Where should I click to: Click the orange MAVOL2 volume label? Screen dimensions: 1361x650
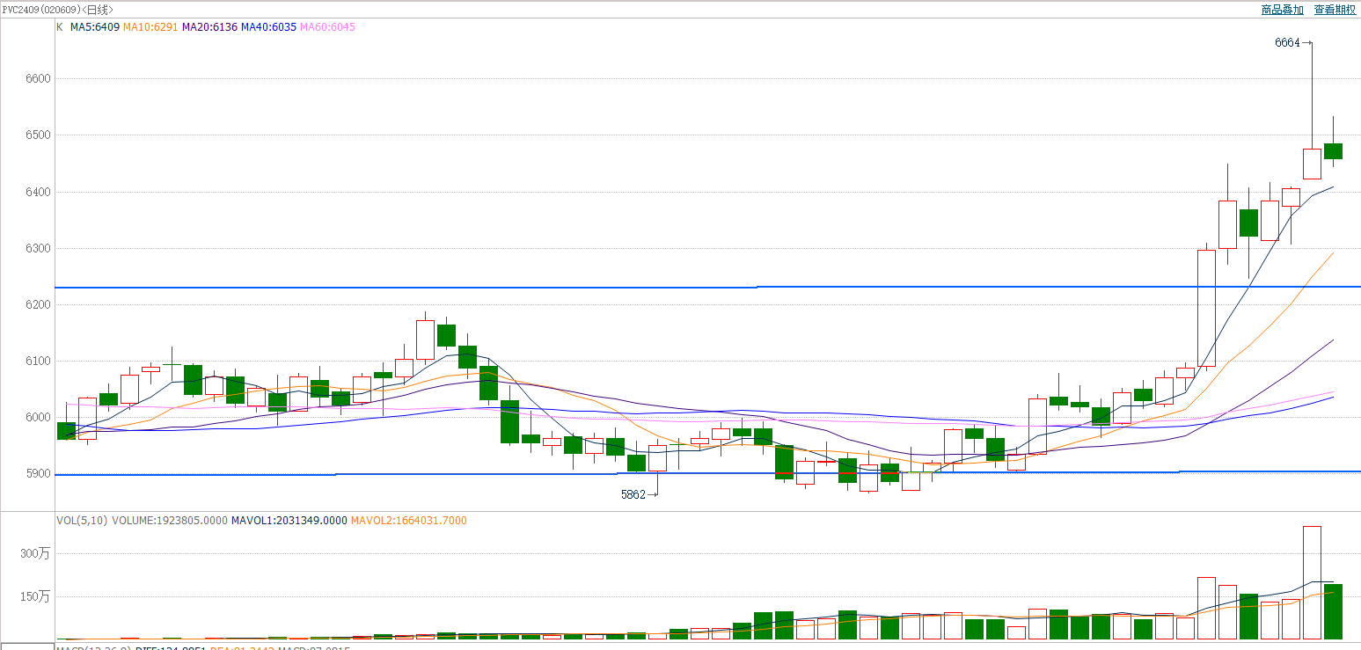tap(408, 521)
